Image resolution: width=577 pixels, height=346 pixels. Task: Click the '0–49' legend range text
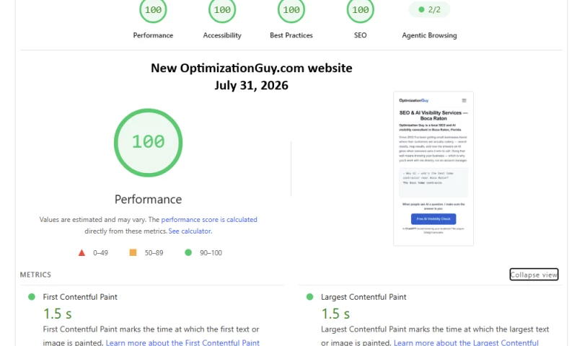click(x=100, y=252)
